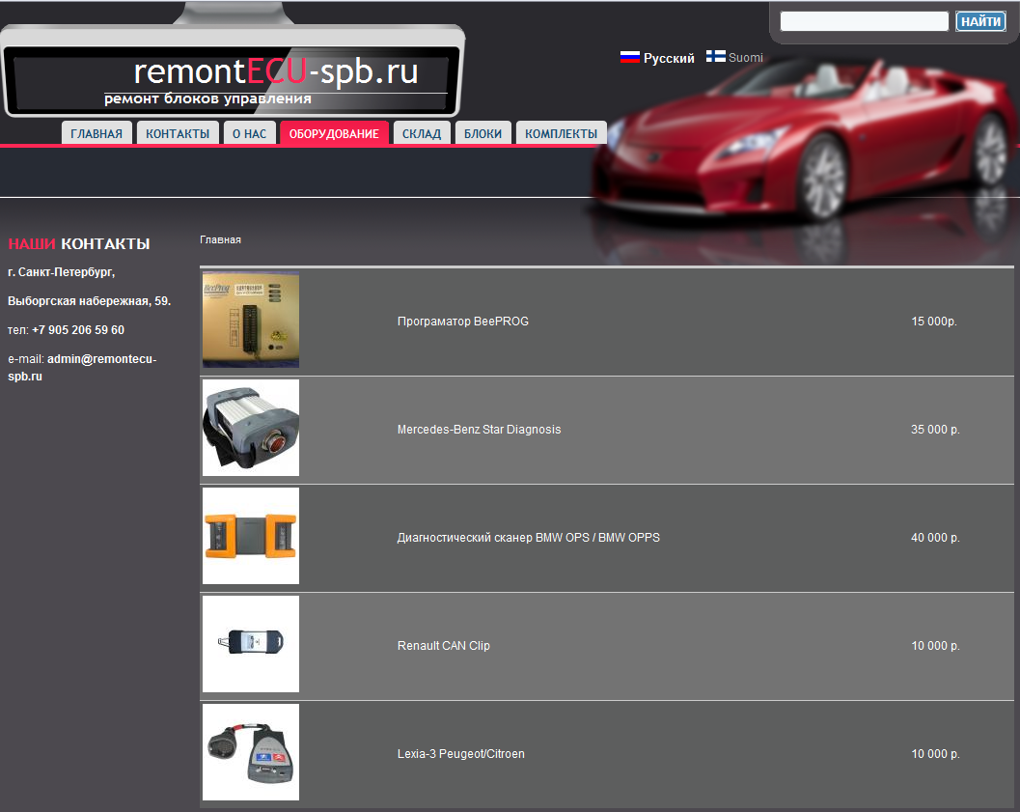Focus the search text field
Screen dimensions: 1020x812
864,21
